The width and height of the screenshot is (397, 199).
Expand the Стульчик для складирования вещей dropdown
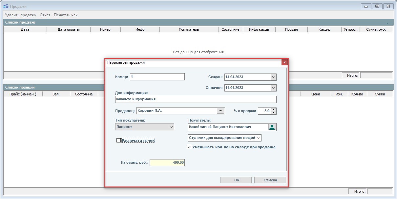coord(258,138)
